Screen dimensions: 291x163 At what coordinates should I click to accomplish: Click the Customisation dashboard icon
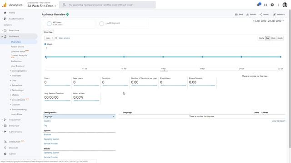(5, 19)
